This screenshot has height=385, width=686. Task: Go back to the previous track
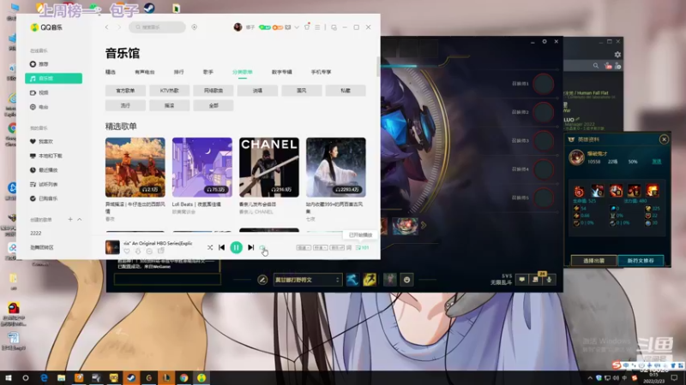pyautogui.click(x=221, y=247)
